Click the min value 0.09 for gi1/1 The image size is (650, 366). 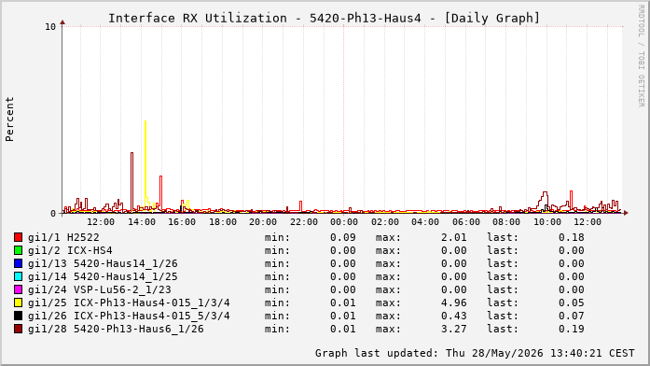click(343, 237)
